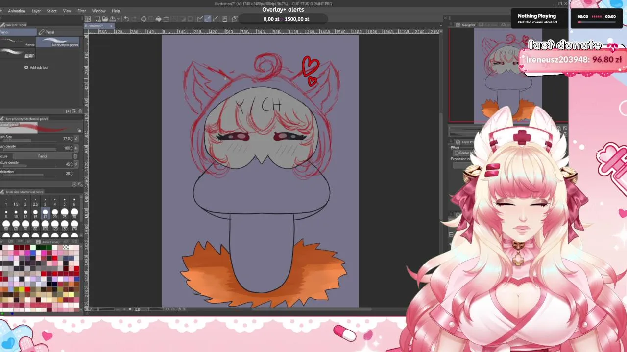The image size is (627, 352).
Task: Click the Fill bucket toolbar icon
Action: (159, 19)
